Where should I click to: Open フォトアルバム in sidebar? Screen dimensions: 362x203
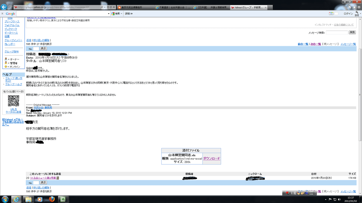point(12,25)
